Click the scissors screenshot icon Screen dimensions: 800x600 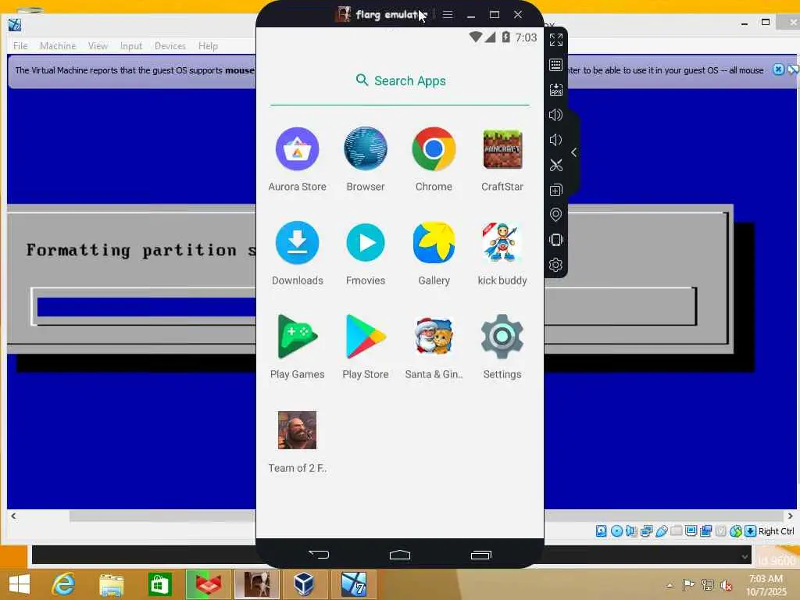pyautogui.click(x=556, y=165)
